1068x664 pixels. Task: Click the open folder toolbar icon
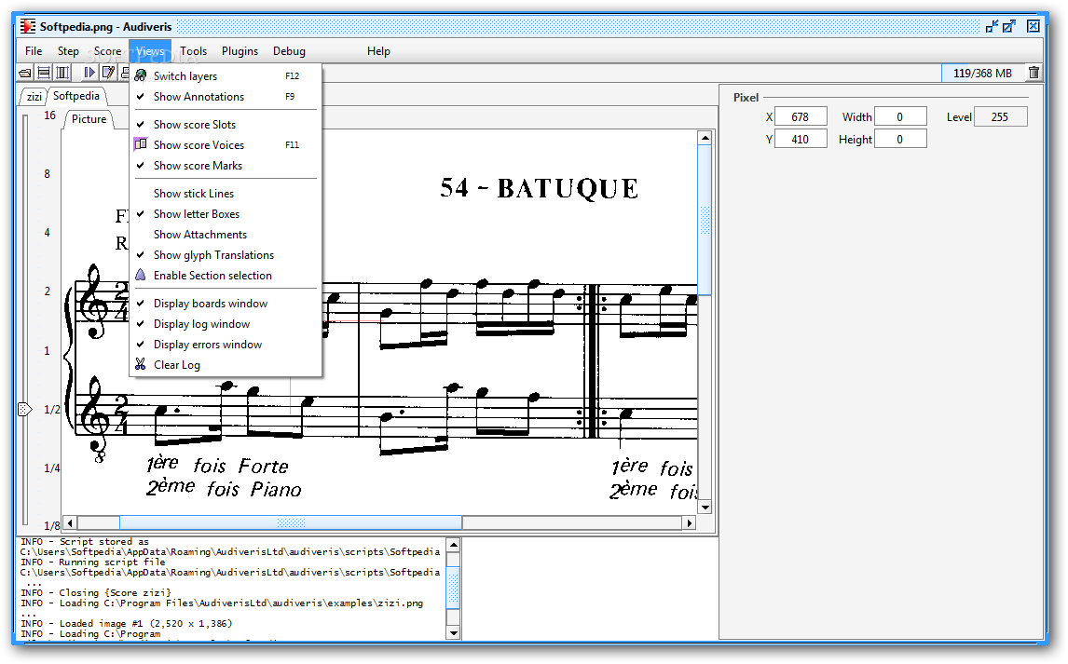coord(25,73)
